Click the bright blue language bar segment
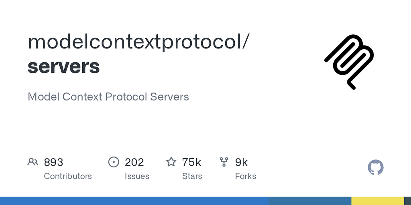This screenshot has width=411, height=205. click(134, 201)
